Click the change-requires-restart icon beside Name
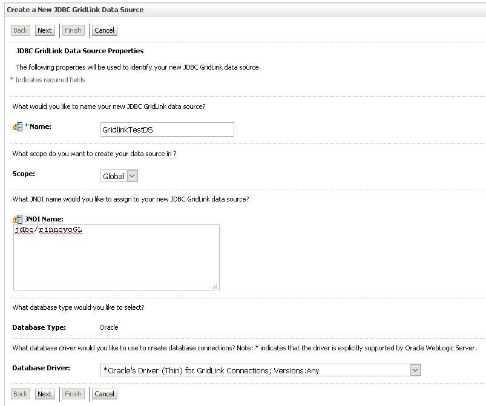This screenshot has width=486, height=406. click(x=18, y=126)
